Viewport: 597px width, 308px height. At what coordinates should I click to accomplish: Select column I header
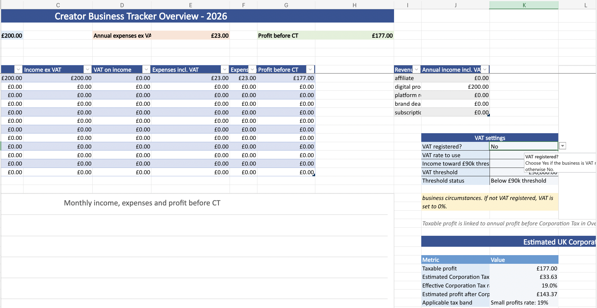pos(408,5)
